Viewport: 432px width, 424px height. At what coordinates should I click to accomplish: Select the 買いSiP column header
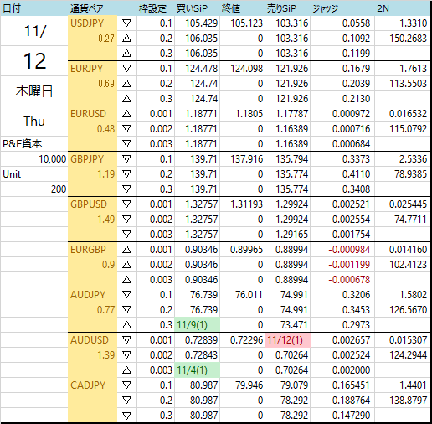click(192, 8)
